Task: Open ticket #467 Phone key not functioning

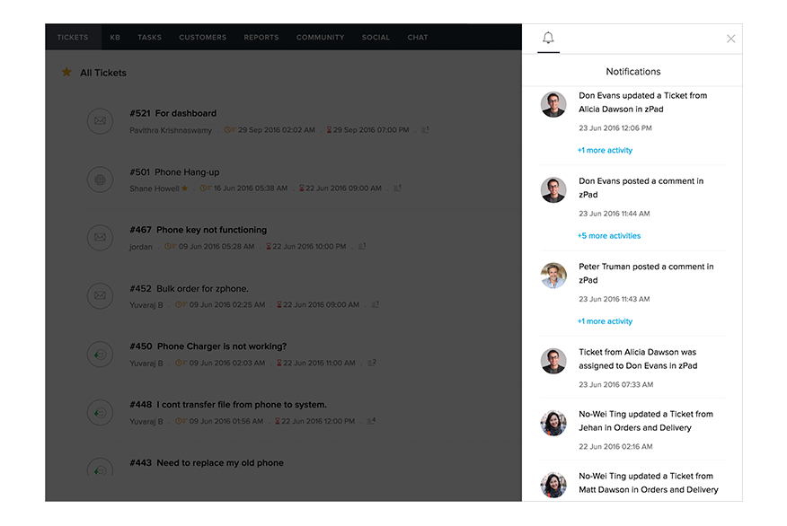Action: [199, 230]
